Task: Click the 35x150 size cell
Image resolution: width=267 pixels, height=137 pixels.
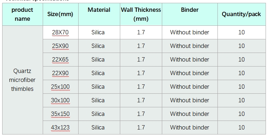Action: [60, 114]
